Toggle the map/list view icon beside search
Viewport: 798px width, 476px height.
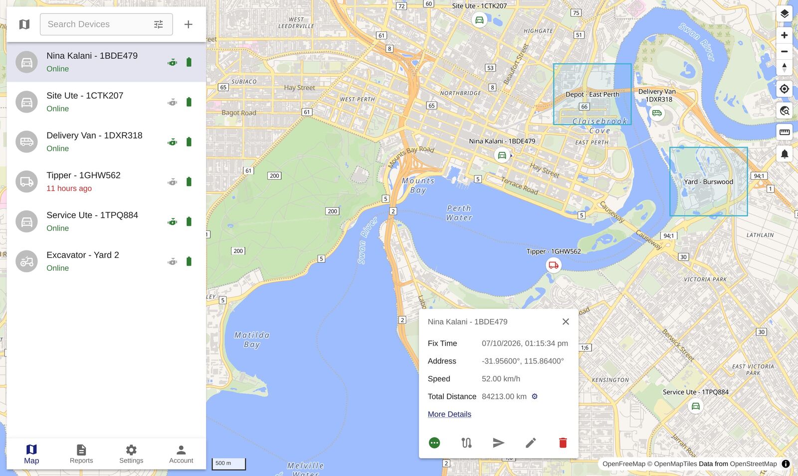coord(24,24)
